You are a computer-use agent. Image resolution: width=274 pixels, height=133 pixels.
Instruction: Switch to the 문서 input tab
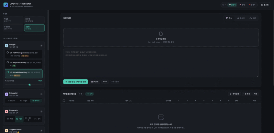(229, 18)
